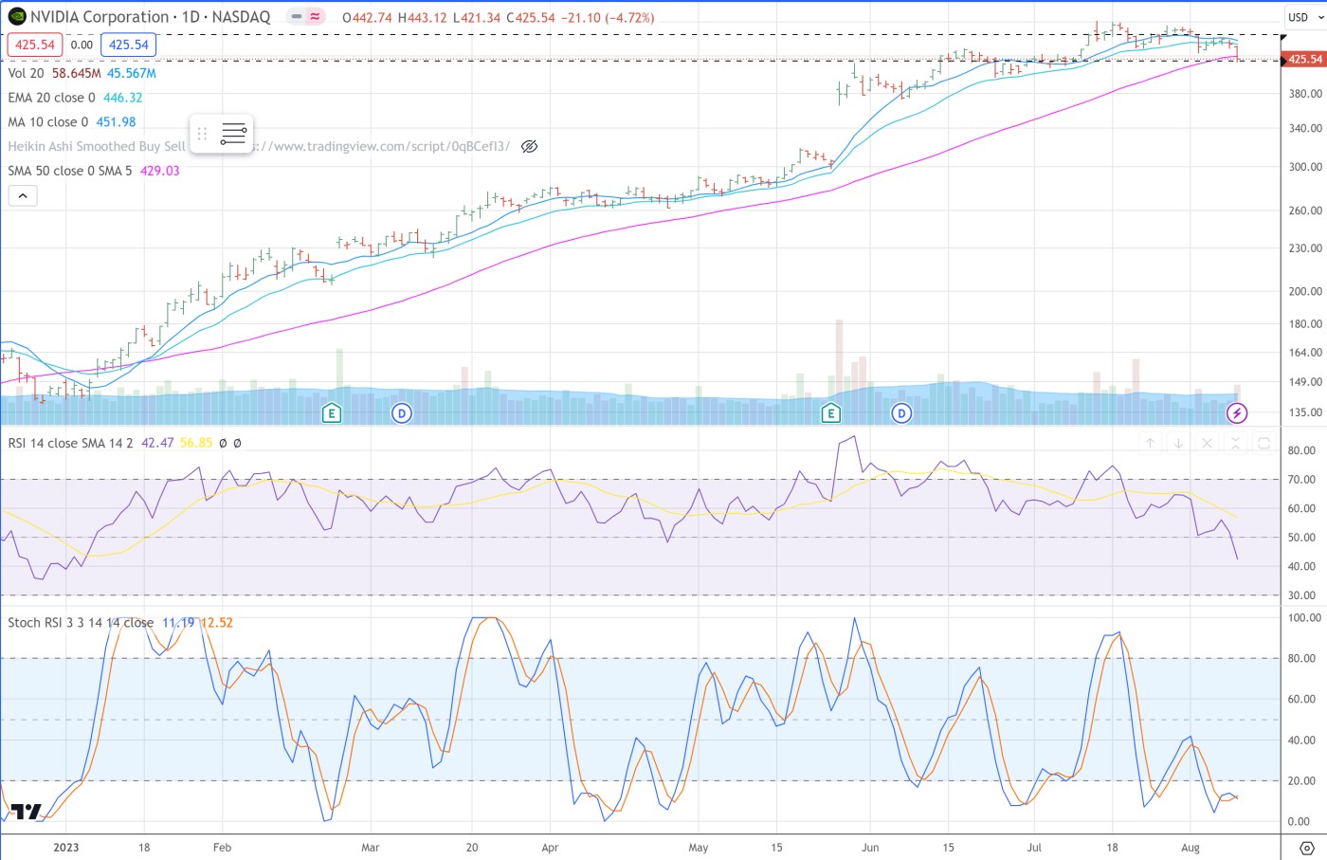Click the tradingview.com script link text

pyautogui.click(x=382, y=146)
